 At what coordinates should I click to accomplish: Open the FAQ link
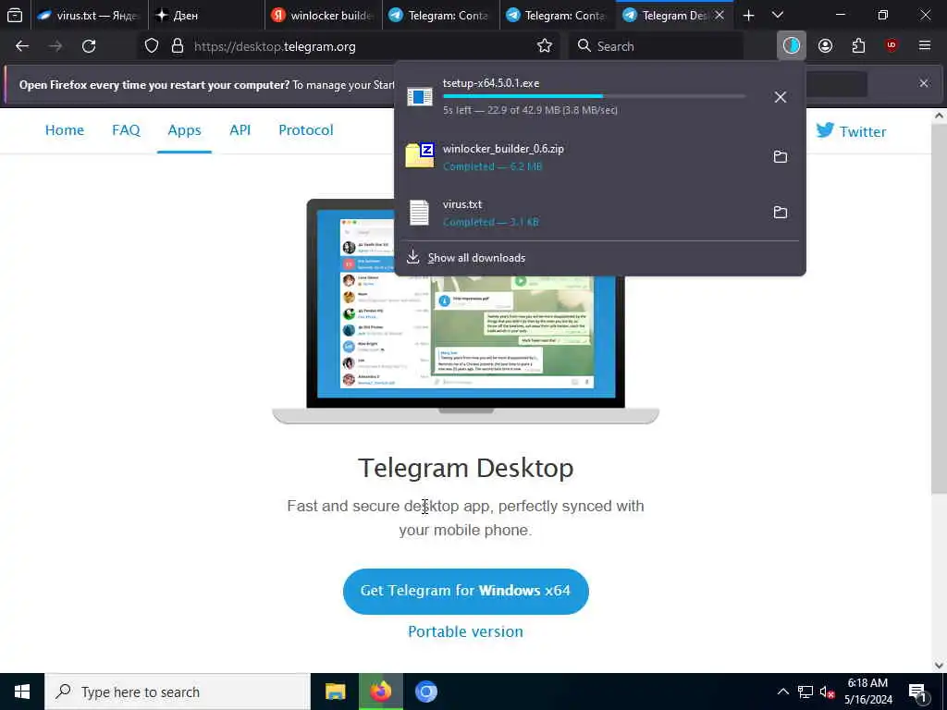point(126,129)
